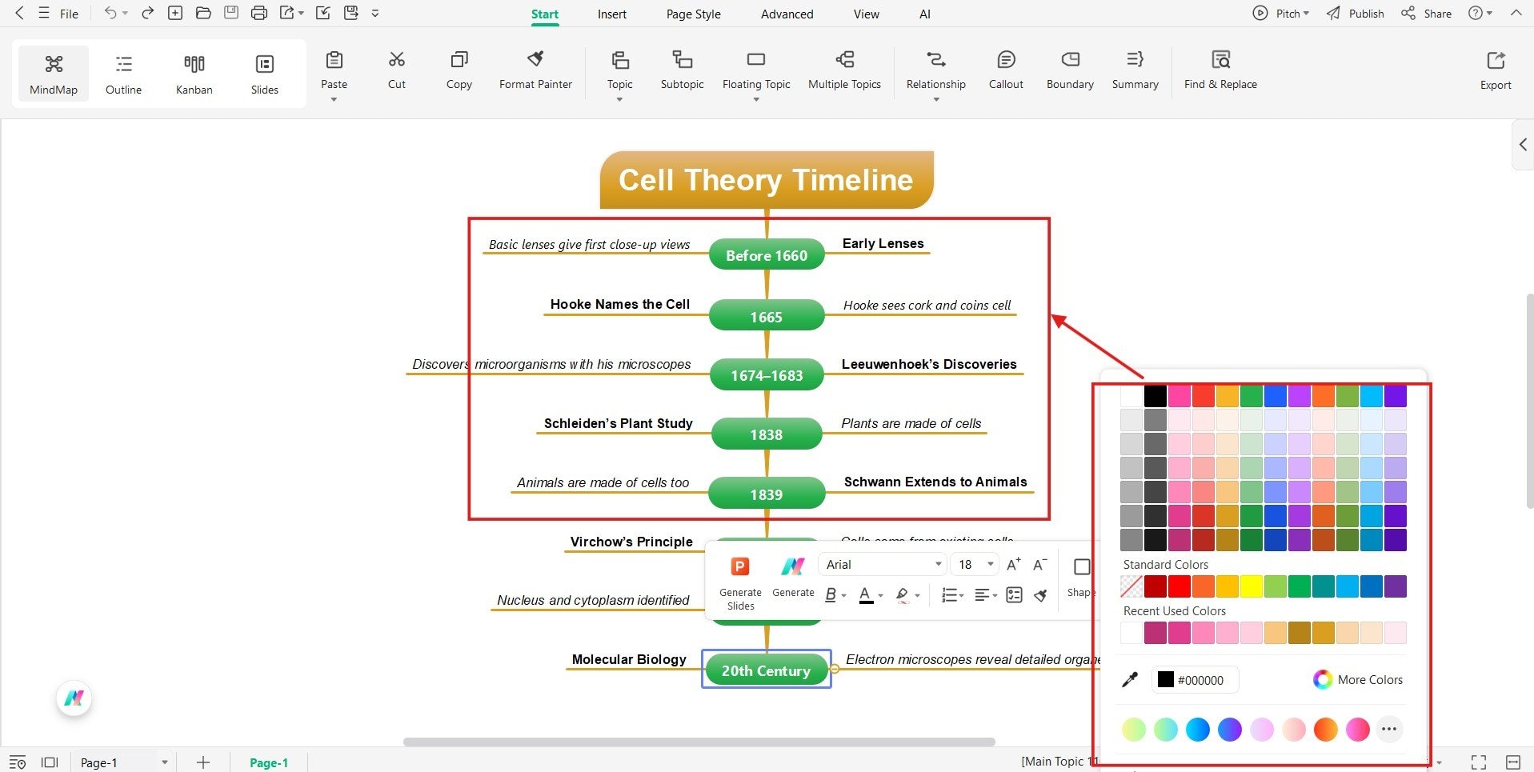Screen dimensions: 1534x772
Task: Click the Generate Slides PowerPoint icon
Action: (739, 566)
